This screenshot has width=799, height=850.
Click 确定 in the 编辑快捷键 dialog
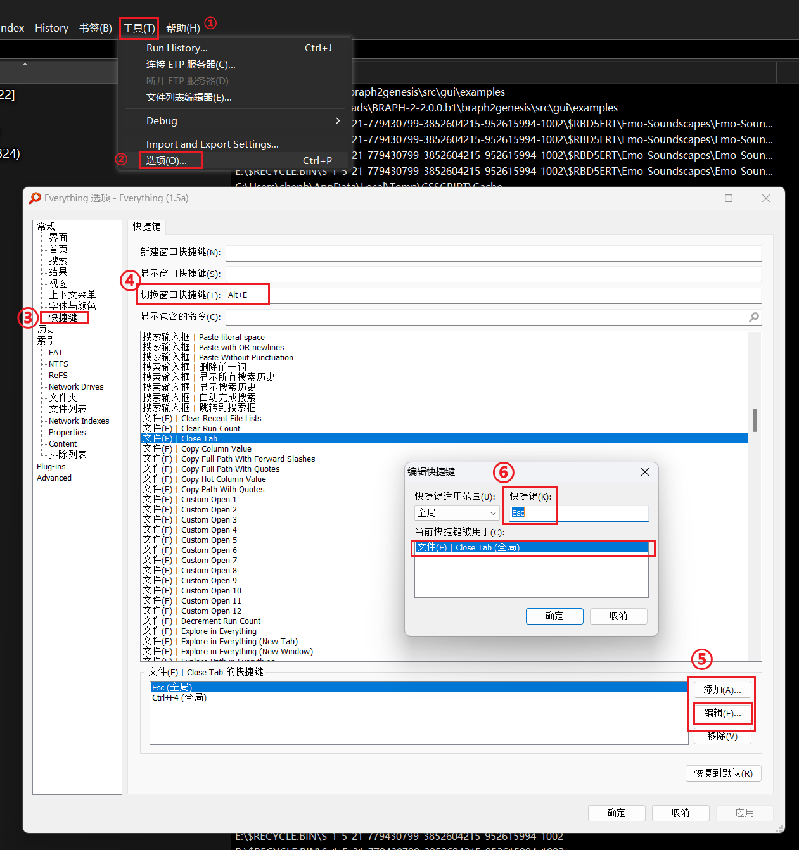(554, 616)
